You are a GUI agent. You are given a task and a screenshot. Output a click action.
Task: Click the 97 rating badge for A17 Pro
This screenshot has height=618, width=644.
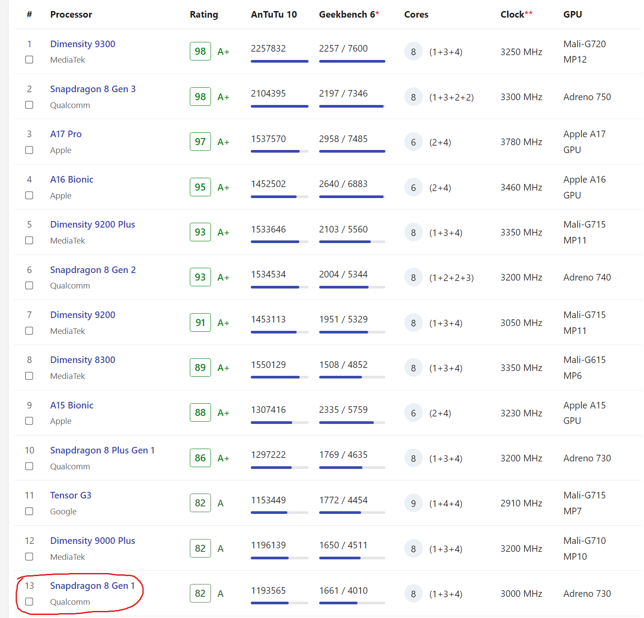200,142
